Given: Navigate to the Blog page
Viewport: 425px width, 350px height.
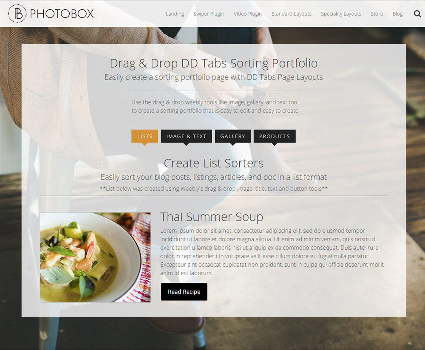Looking at the screenshot, I should (398, 14).
